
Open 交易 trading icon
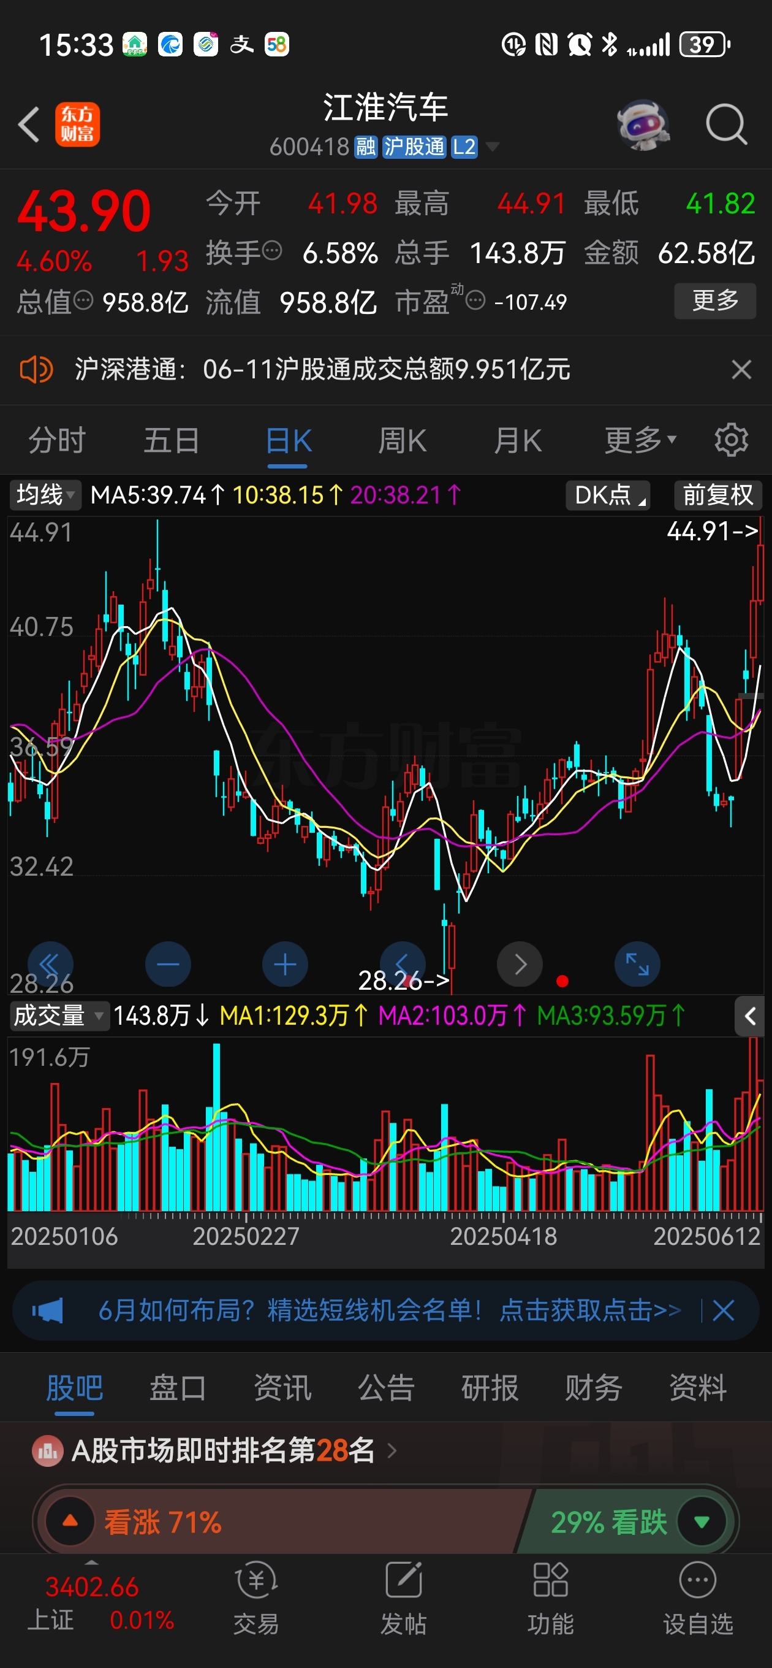click(x=256, y=1580)
